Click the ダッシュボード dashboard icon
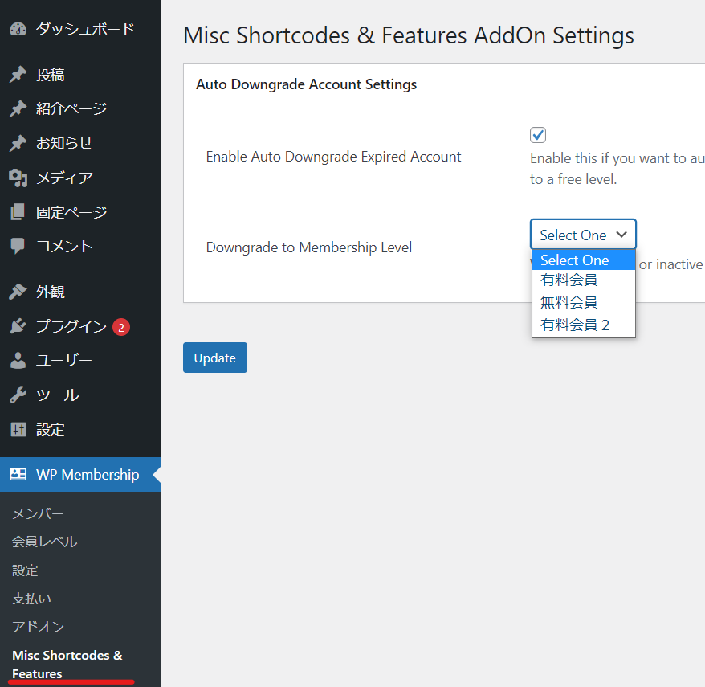Image resolution: width=705 pixels, height=687 pixels. pos(18,30)
